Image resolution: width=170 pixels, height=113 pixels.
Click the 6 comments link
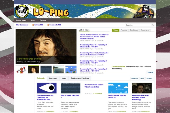(99, 41)
